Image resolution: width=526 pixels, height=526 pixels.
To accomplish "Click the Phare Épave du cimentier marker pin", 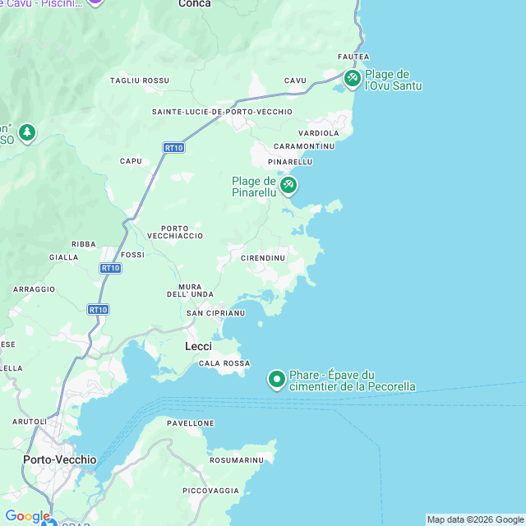I will point(277,380).
